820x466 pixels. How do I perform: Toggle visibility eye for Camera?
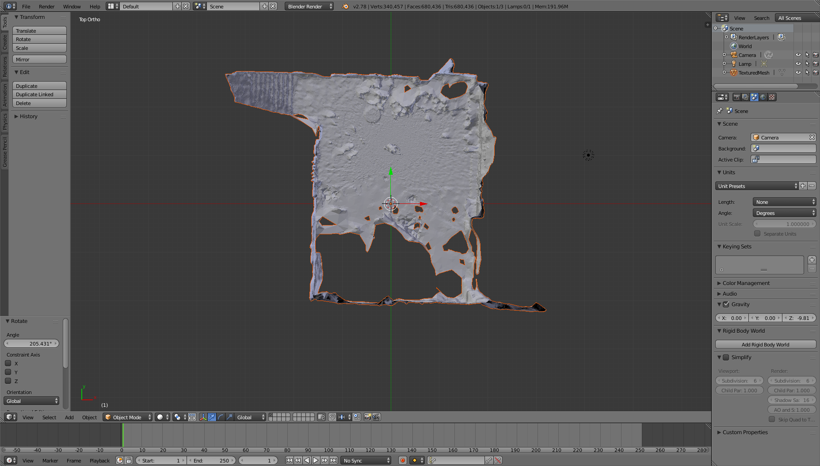pos(798,55)
